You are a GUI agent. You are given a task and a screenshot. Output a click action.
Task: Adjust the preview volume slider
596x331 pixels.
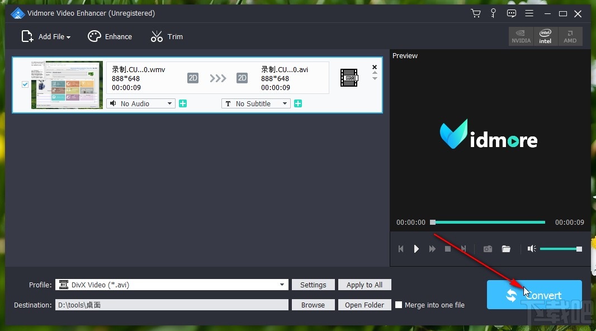point(561,249)
